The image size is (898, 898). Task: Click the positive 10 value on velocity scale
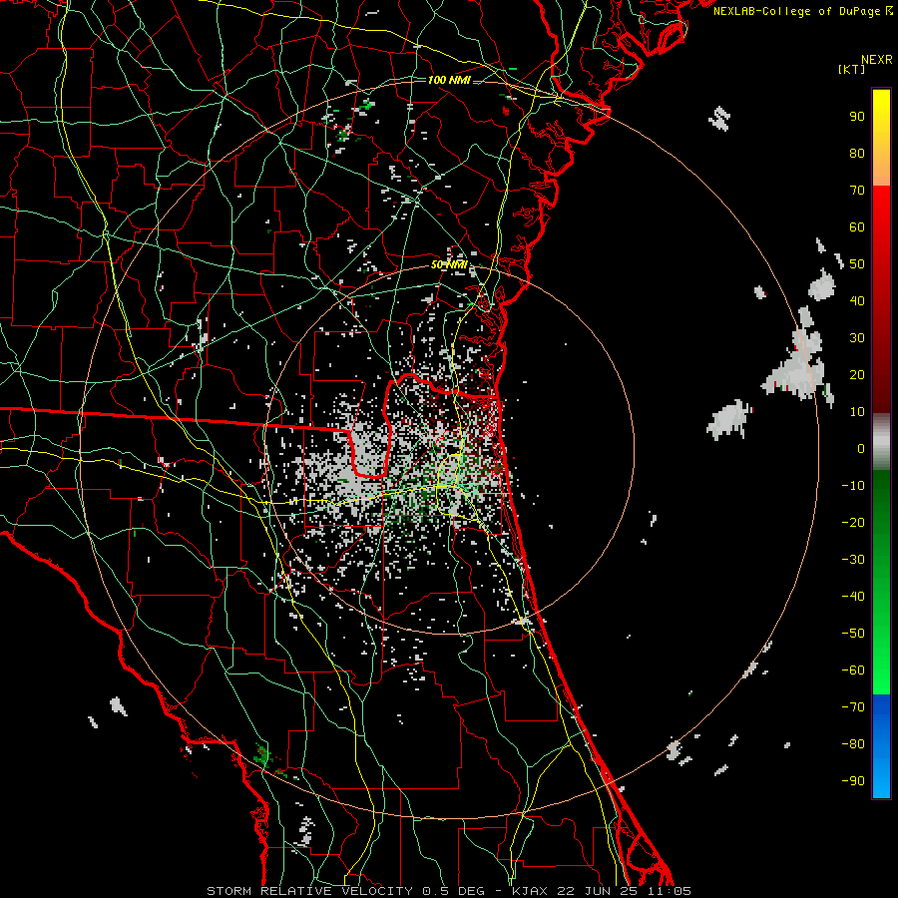pyautogui.click(x=857, y=412)
